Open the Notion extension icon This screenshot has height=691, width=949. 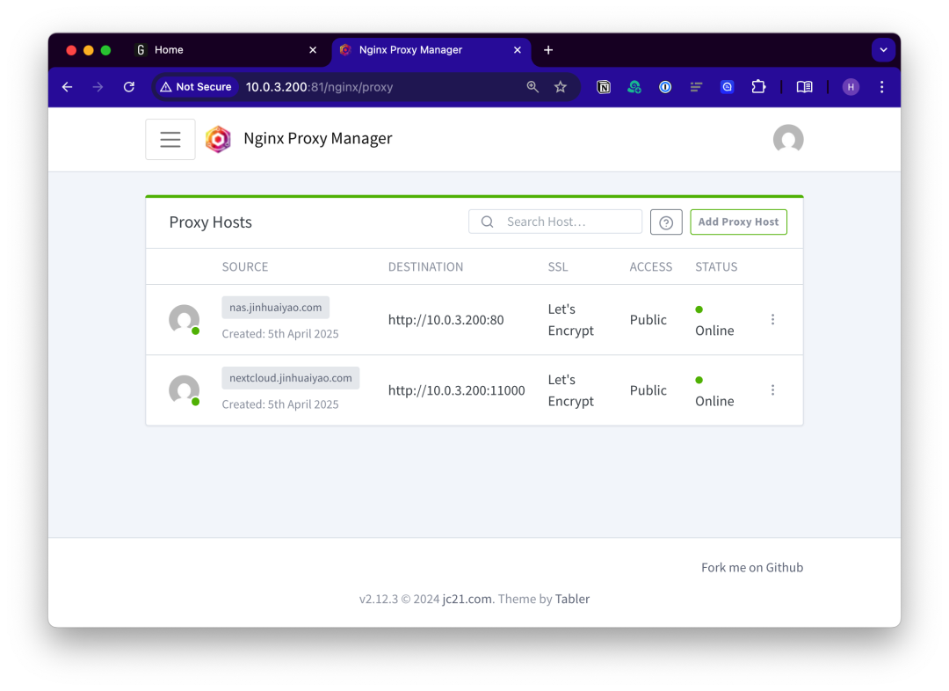tap(604, 87)
